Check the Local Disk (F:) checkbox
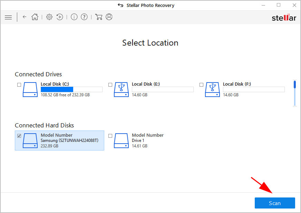 pos(201,85)
